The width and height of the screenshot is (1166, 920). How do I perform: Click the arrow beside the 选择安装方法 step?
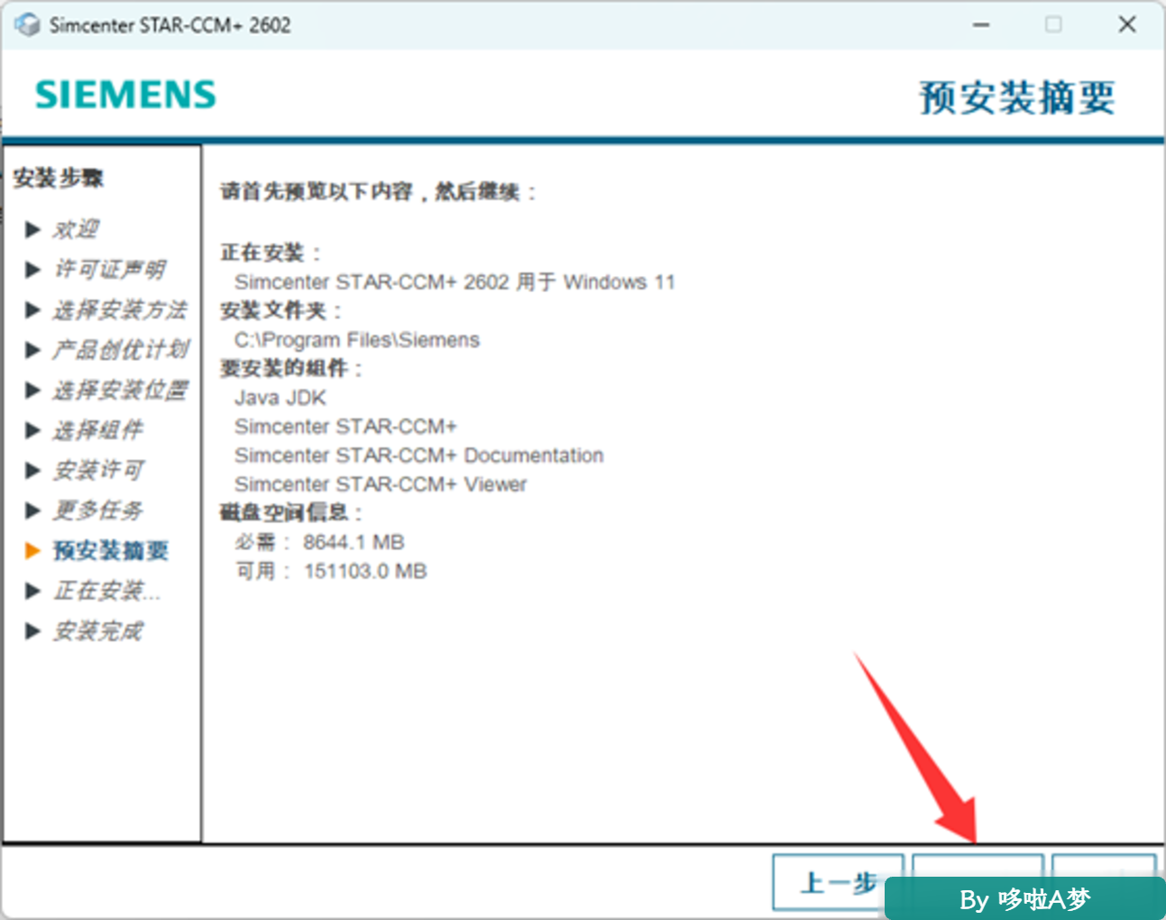tap(33, 310)
